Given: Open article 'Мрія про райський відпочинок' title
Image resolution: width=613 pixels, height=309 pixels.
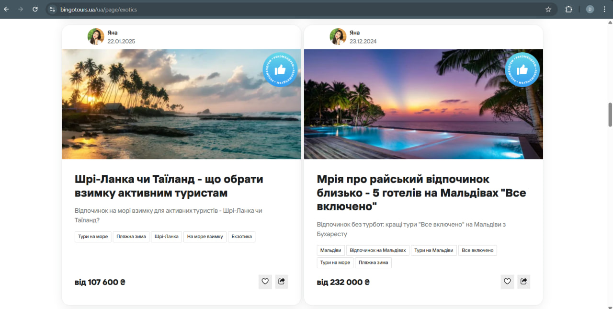Looking at the screenshot, I should 421,193.
